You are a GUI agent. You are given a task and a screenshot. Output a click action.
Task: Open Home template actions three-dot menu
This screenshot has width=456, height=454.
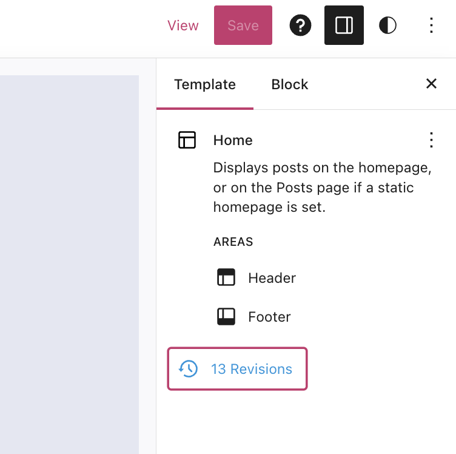[431, 140]
